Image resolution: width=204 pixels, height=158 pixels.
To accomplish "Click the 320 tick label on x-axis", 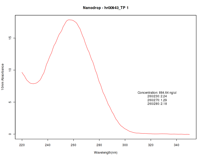I will (x=151, y=145).
